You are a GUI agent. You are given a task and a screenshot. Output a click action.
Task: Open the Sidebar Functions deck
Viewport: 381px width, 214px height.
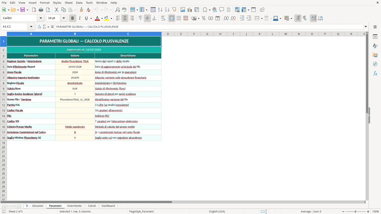375,74
